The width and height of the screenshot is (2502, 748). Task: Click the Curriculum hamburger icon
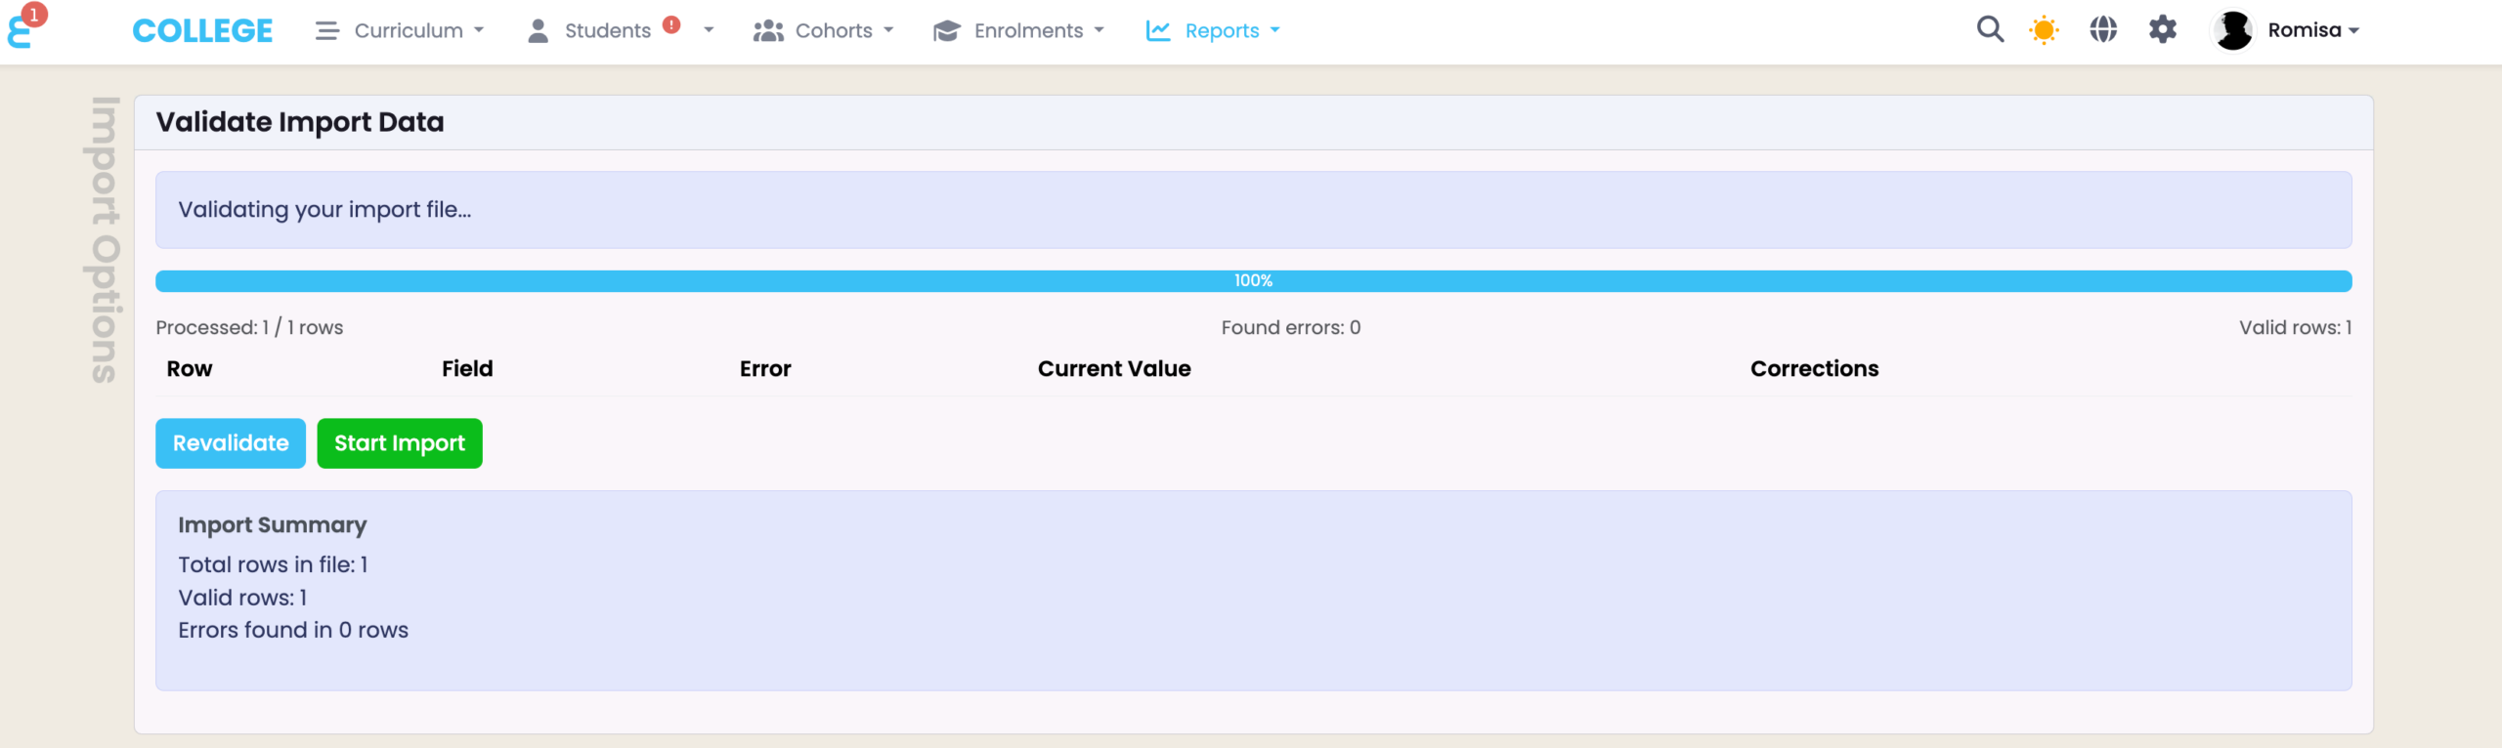pos(326,31)
